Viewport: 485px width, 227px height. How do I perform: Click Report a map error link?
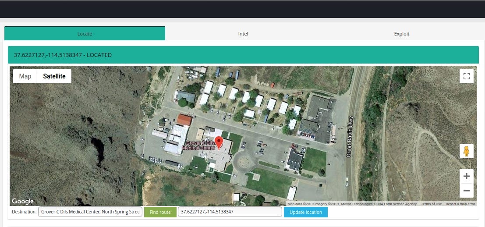point(460,204)
